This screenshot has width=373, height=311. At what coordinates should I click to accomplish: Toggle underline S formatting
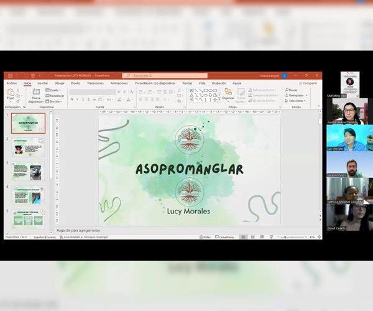tap(83, 100)
